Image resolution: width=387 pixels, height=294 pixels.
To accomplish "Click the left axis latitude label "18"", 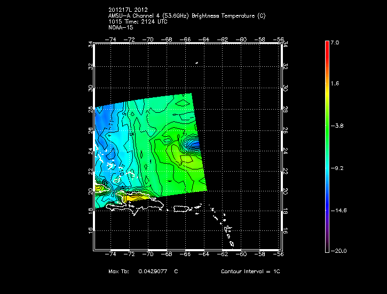I will point(91,211).
